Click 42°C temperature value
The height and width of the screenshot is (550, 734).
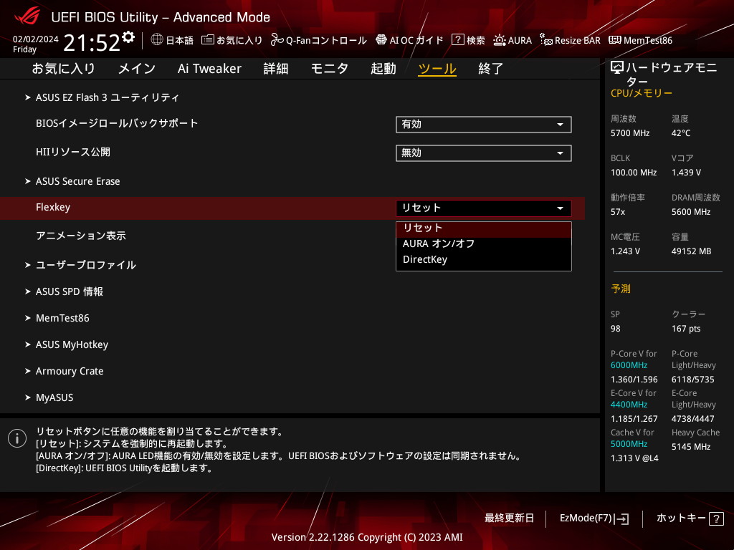pyautogui.click(x=681, y=133)
